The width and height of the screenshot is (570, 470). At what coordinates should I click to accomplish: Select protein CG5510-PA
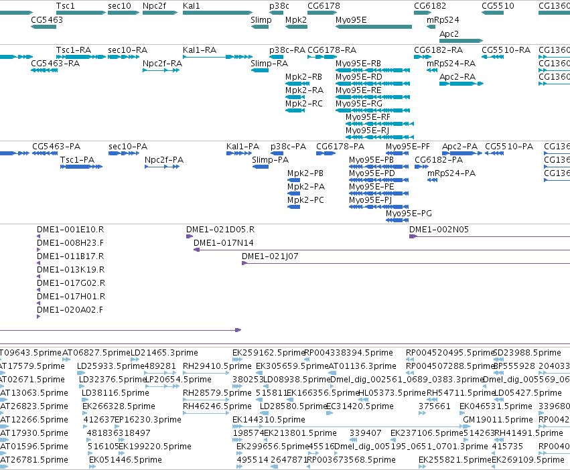(x=509, y=147)
